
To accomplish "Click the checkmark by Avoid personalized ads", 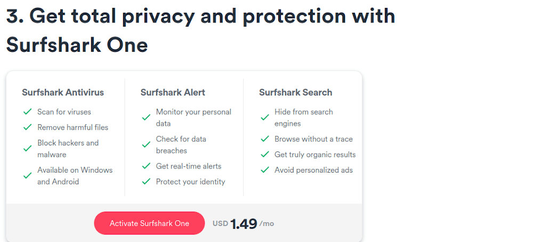I will coord(265,170).
